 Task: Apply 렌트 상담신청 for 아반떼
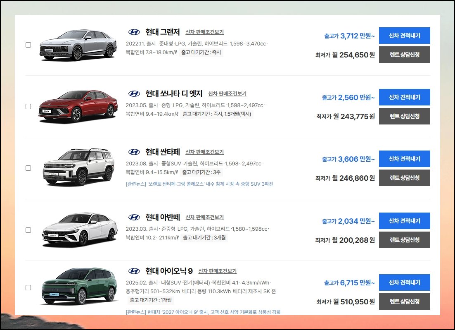click(x=405, y=239)
